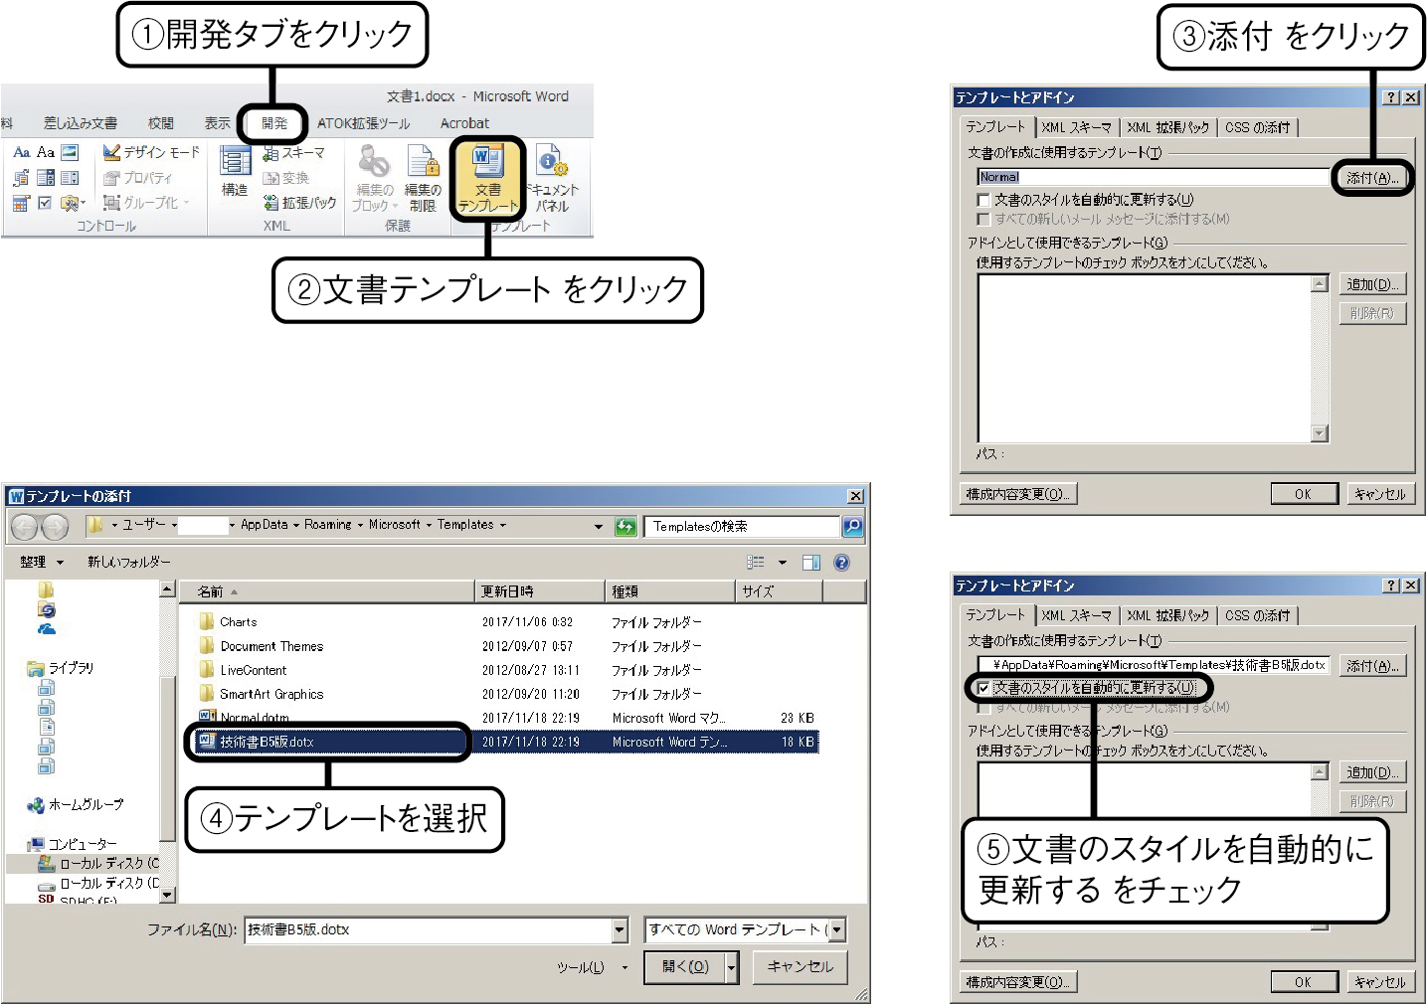Viewport: 1427px width, 1005px height.
Task: Click the Rich Text content control icon
Action: click(21, 152)
